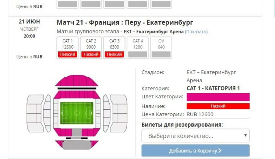
Task: Click the bottom grey stand block
Action: (77, 145)
